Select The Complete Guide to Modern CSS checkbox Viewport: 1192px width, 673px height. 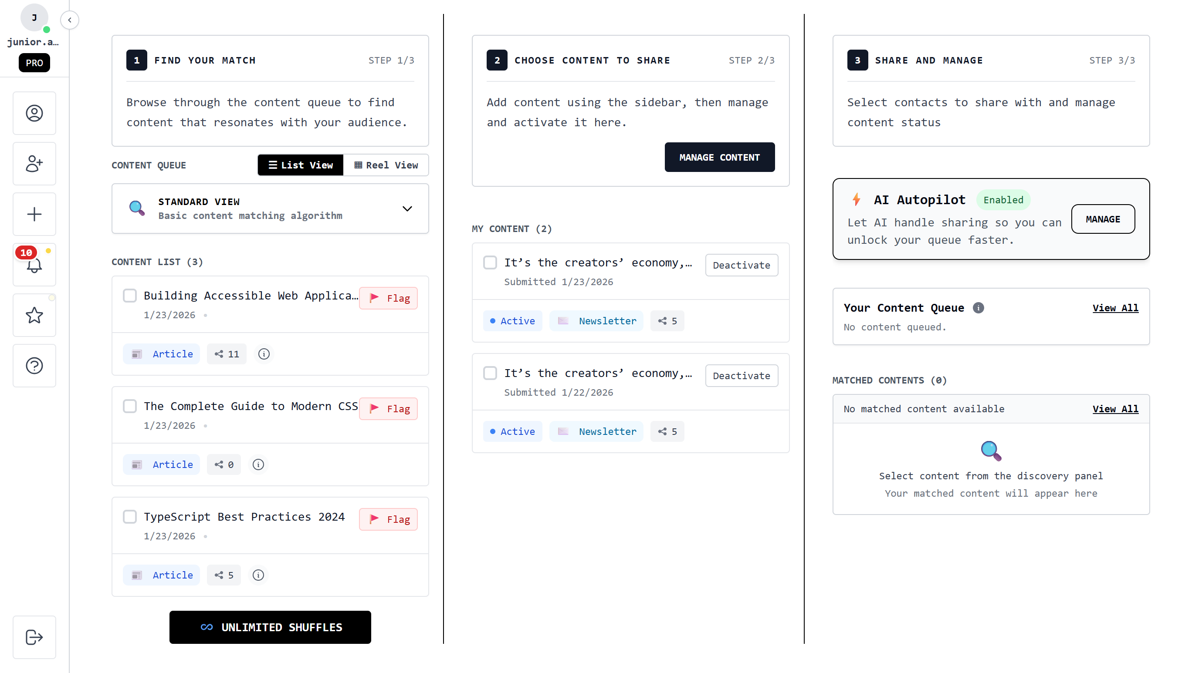130,406
